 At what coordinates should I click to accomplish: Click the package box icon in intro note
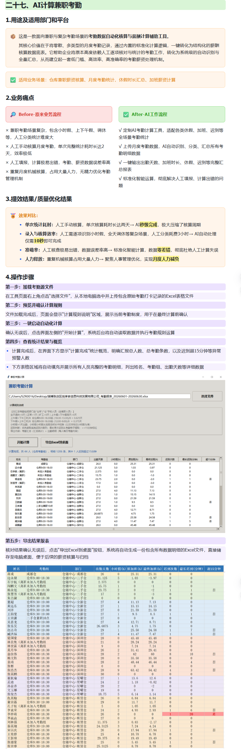pos(13,36)
